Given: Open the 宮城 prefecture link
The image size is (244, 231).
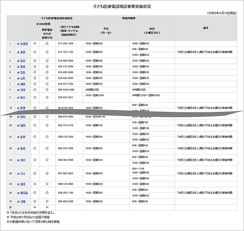Looking at the screenshot, I should pyautogui.click(x=23, y=66).
